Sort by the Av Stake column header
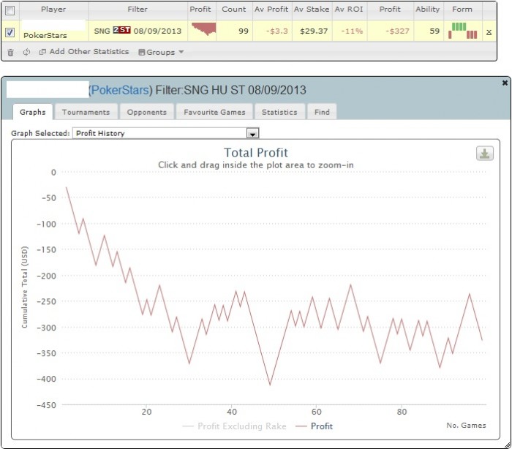 [x=312, y=10]
